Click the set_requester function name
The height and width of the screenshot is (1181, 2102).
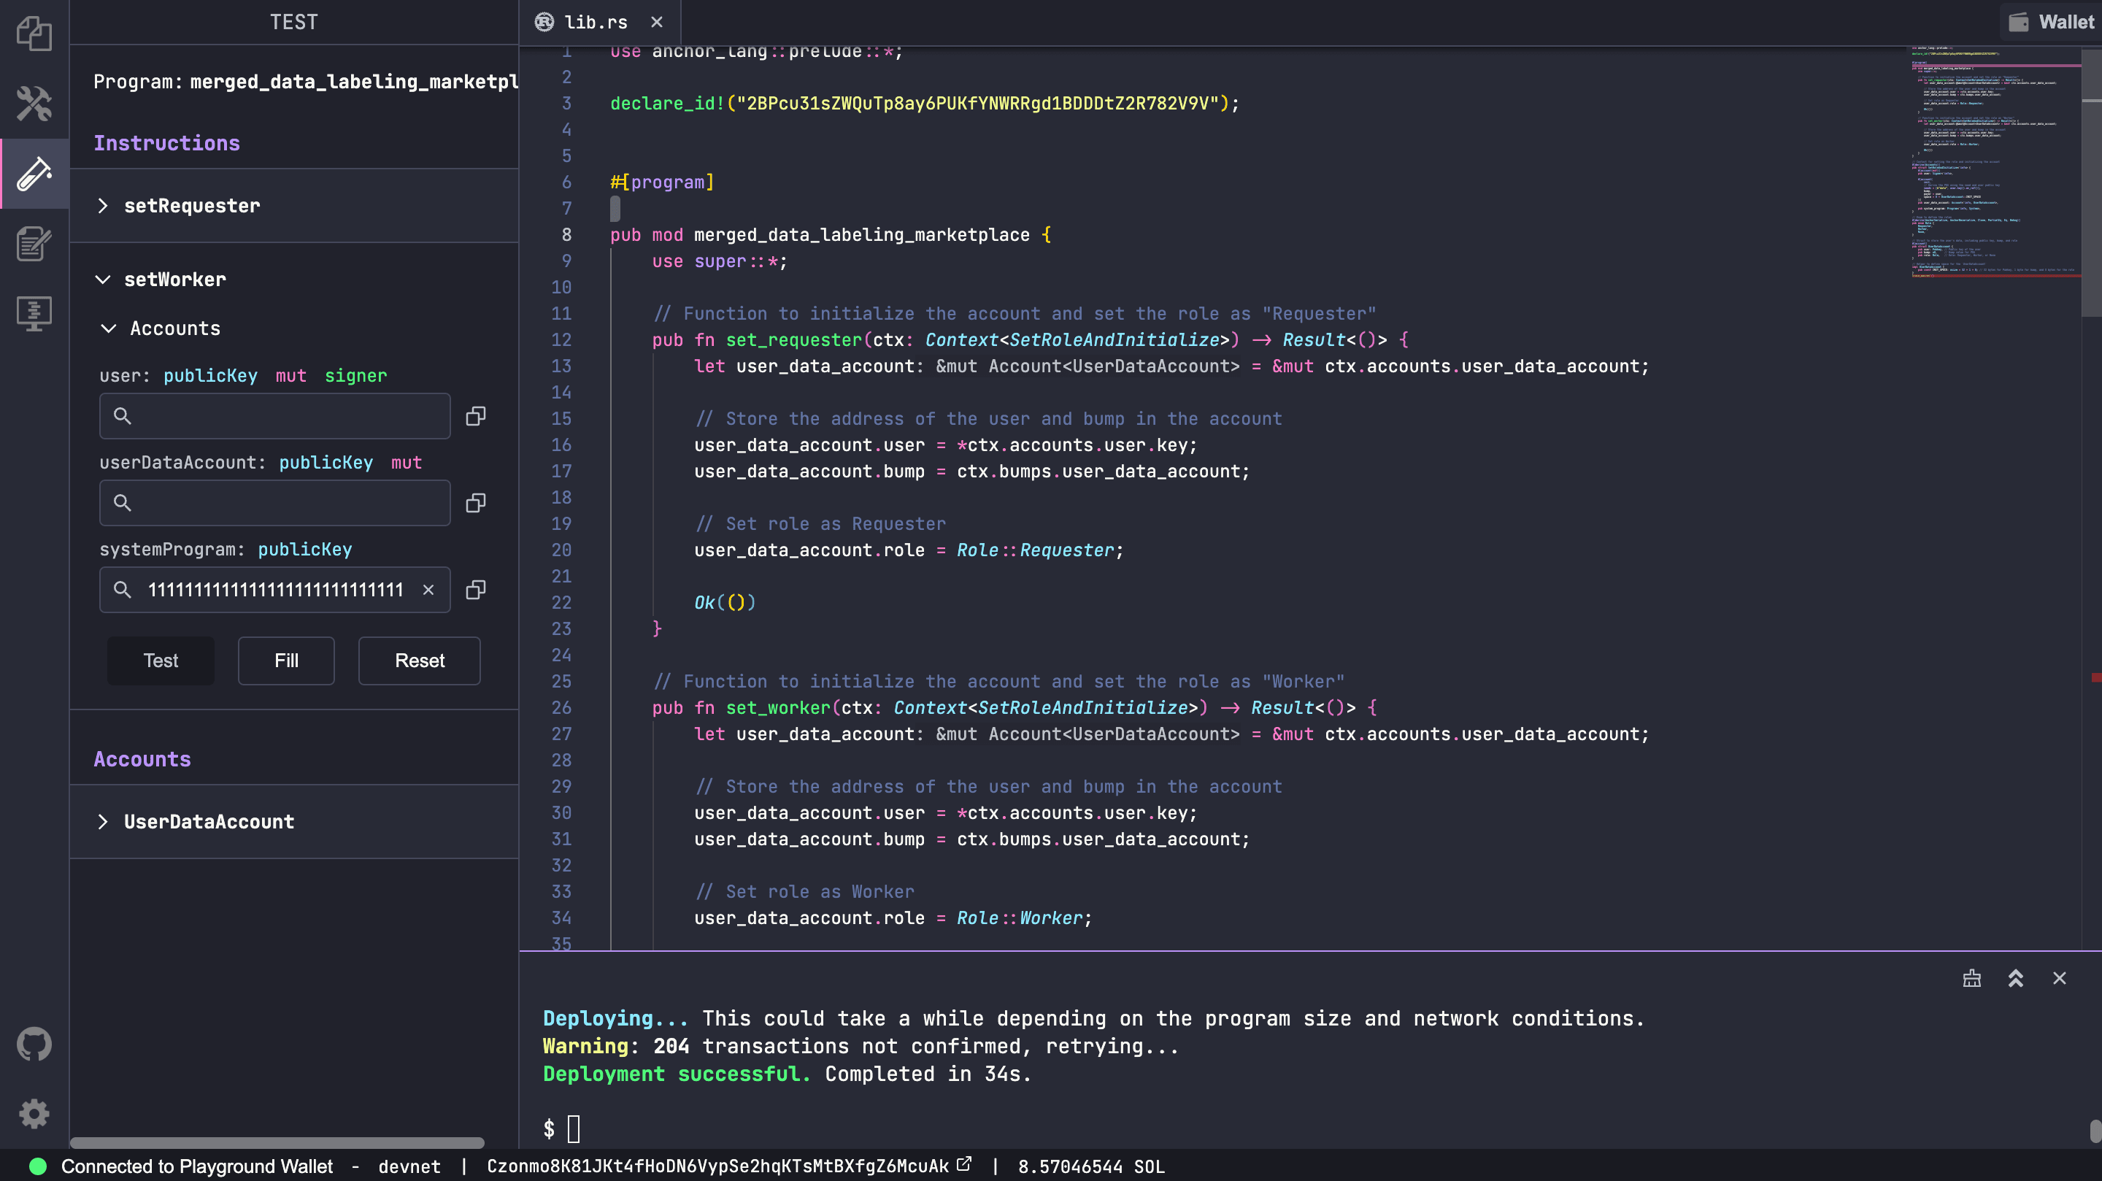click(x=794, y=339)
